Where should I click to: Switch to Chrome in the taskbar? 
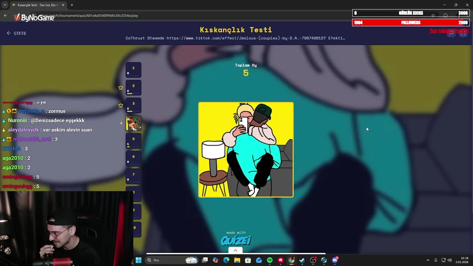[x=292, y=260]
